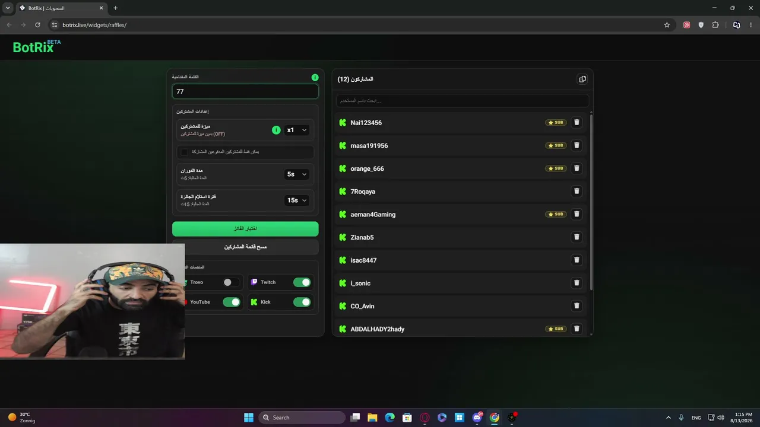This screenshot has width=760, height=427.
Task: Delete aeman4Gaming entry trash icon
Action: click(576, 214)
